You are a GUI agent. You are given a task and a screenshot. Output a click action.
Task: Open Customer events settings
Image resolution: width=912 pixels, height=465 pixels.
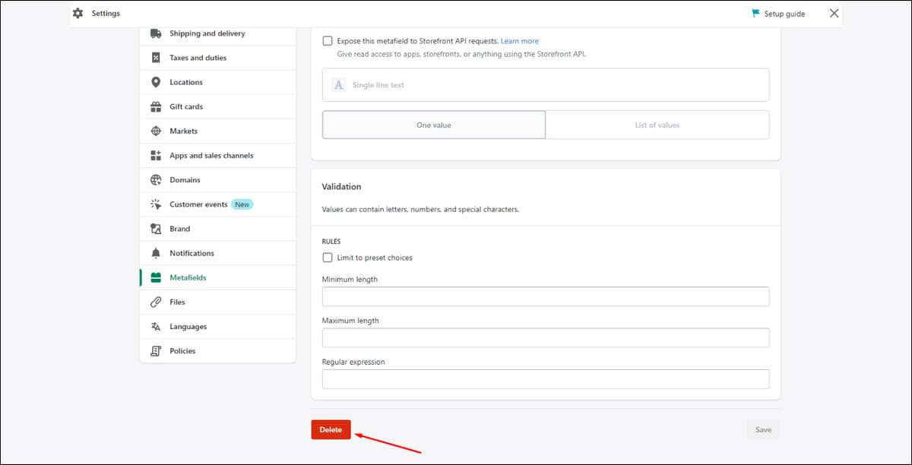[x=217, y=204]
